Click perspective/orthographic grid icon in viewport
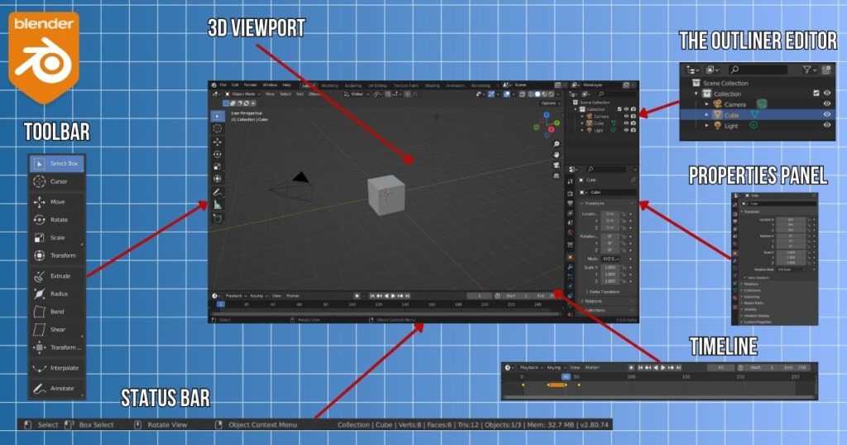This screenshot has height=445, width=847. point(557,176)
